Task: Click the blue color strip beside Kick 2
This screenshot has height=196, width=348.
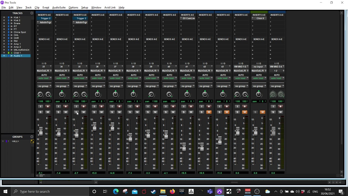Action: point(8,20)
